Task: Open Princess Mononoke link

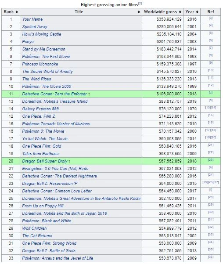Action: coord(40,64)
